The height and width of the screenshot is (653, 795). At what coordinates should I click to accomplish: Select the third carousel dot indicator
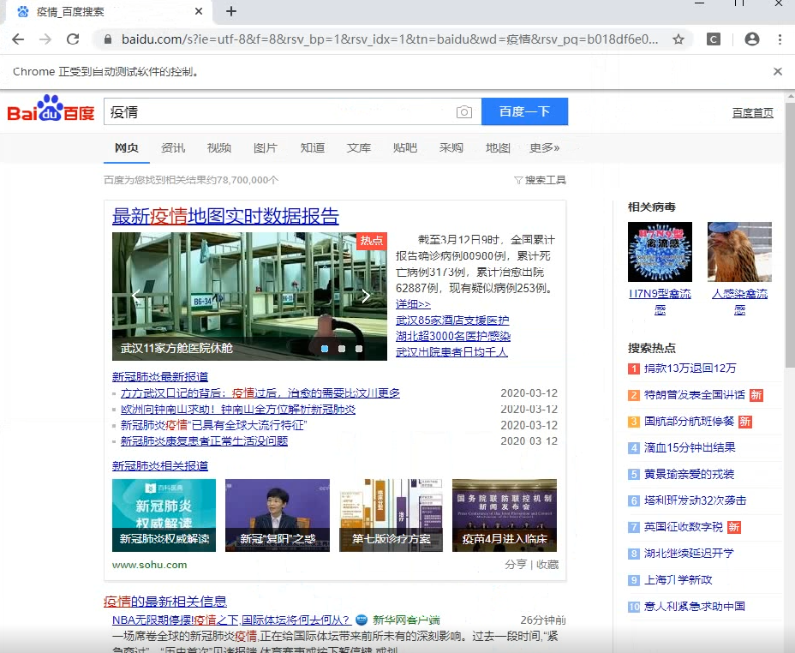(x=359, y=349)
